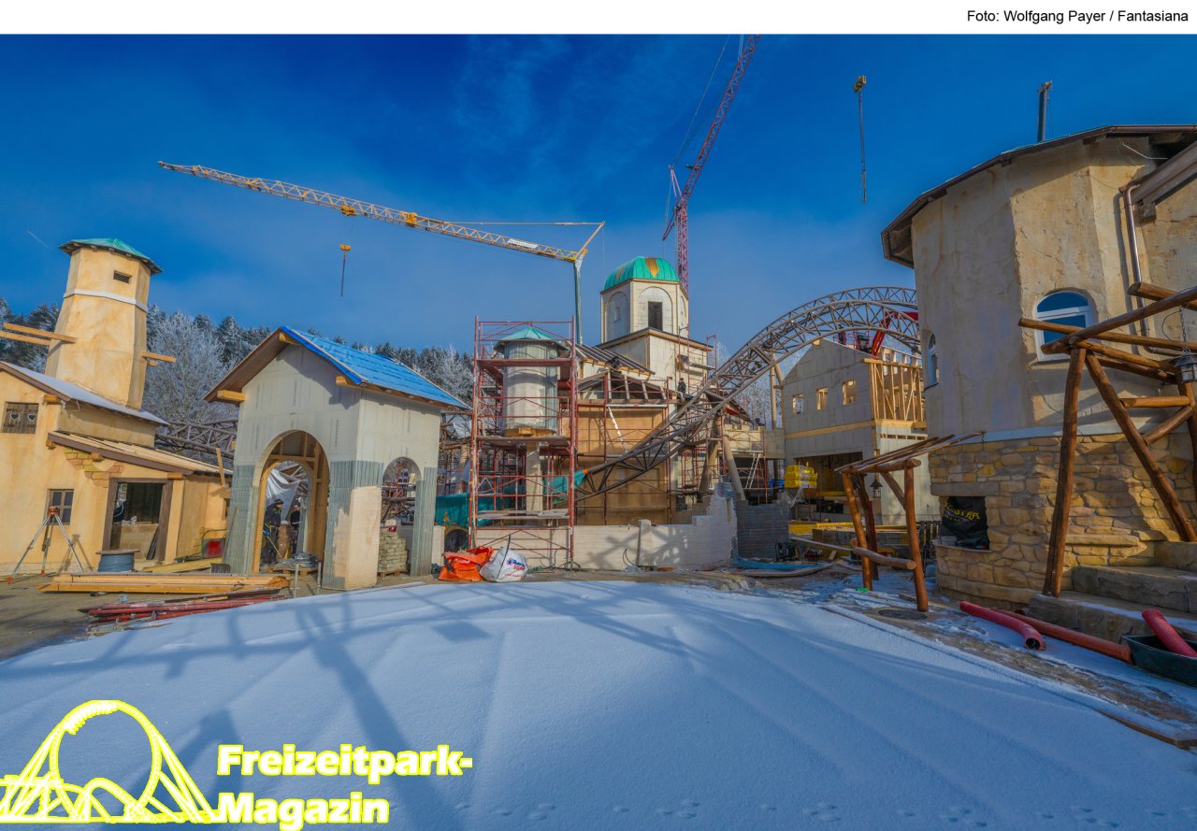Click the arched window on the right building
The width and height of the screenshot is (1197, 831).
pos(1064,311)
